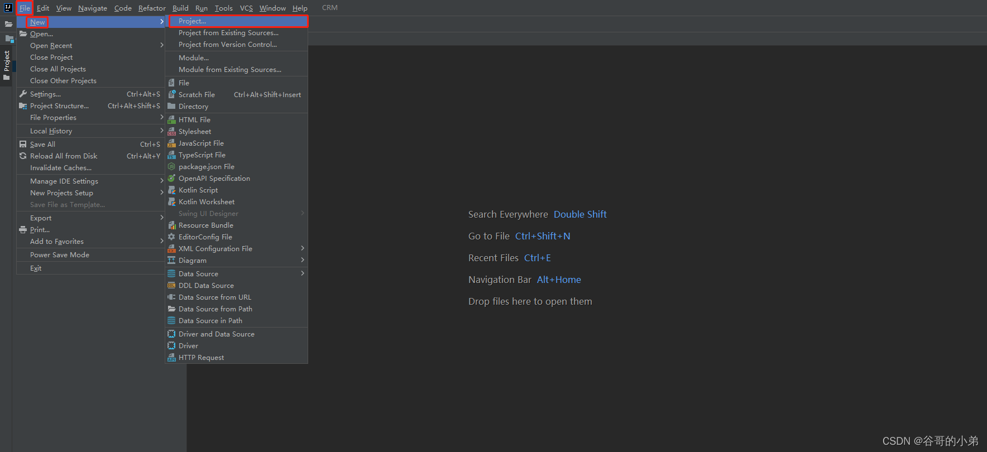Viewport: 987px width, 452px height.
Task: Click the HTTP Request icon
Action: (172, 357)
